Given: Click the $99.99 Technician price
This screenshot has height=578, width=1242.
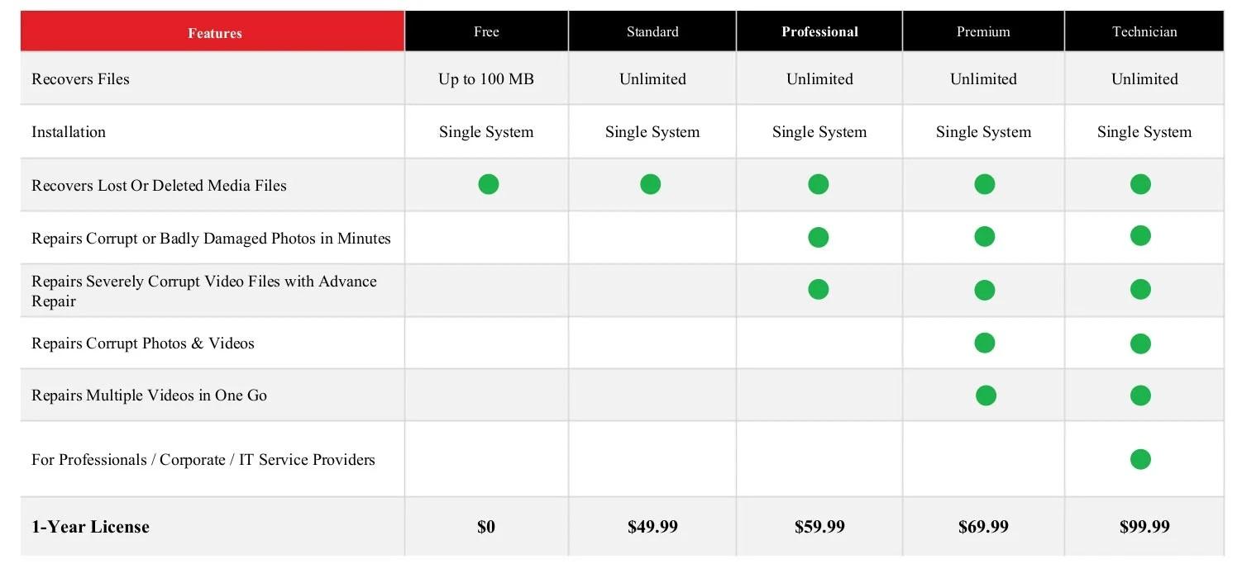Looking at the screenshot, I should [1144, 527].
